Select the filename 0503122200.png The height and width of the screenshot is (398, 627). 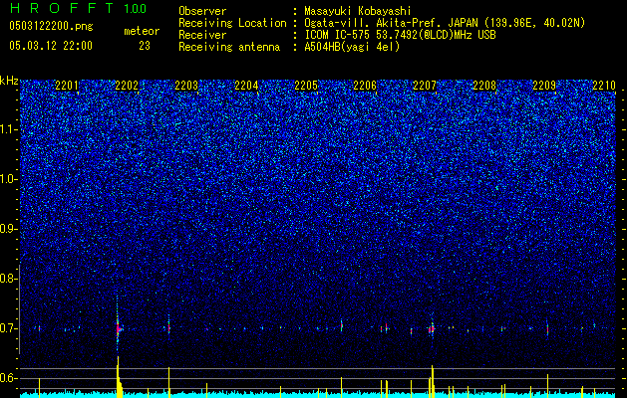(x=51, y=26)
